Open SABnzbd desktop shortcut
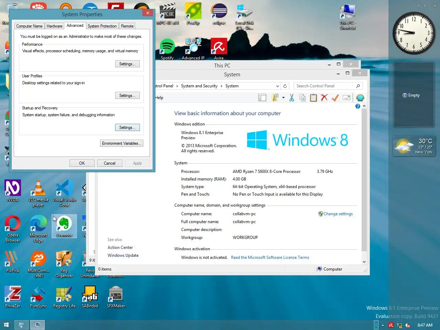 (x=90, y=297)
